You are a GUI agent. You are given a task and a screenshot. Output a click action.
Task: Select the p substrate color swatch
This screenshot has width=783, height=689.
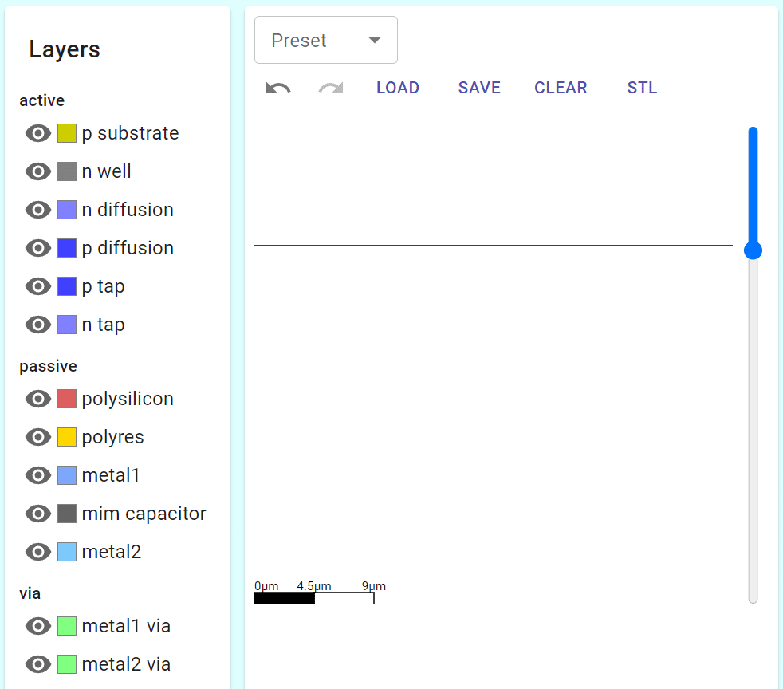pyautogui.click(x=67, y=133)
